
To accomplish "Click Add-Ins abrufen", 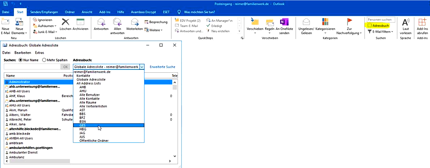I will [422, 26].
